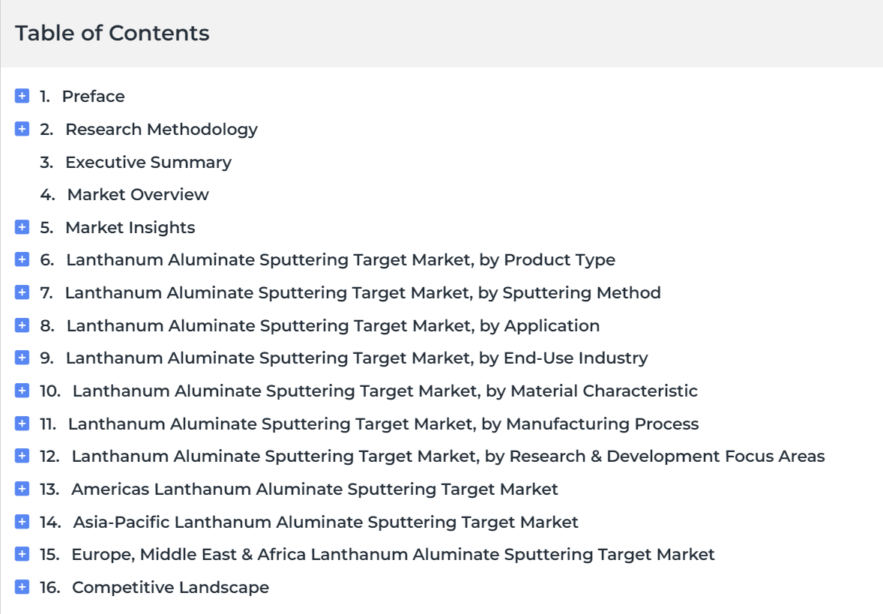This screenshot has height=614, width=883.
Task: Expand the Americas market section icon
Action: (x=22, y=488)
